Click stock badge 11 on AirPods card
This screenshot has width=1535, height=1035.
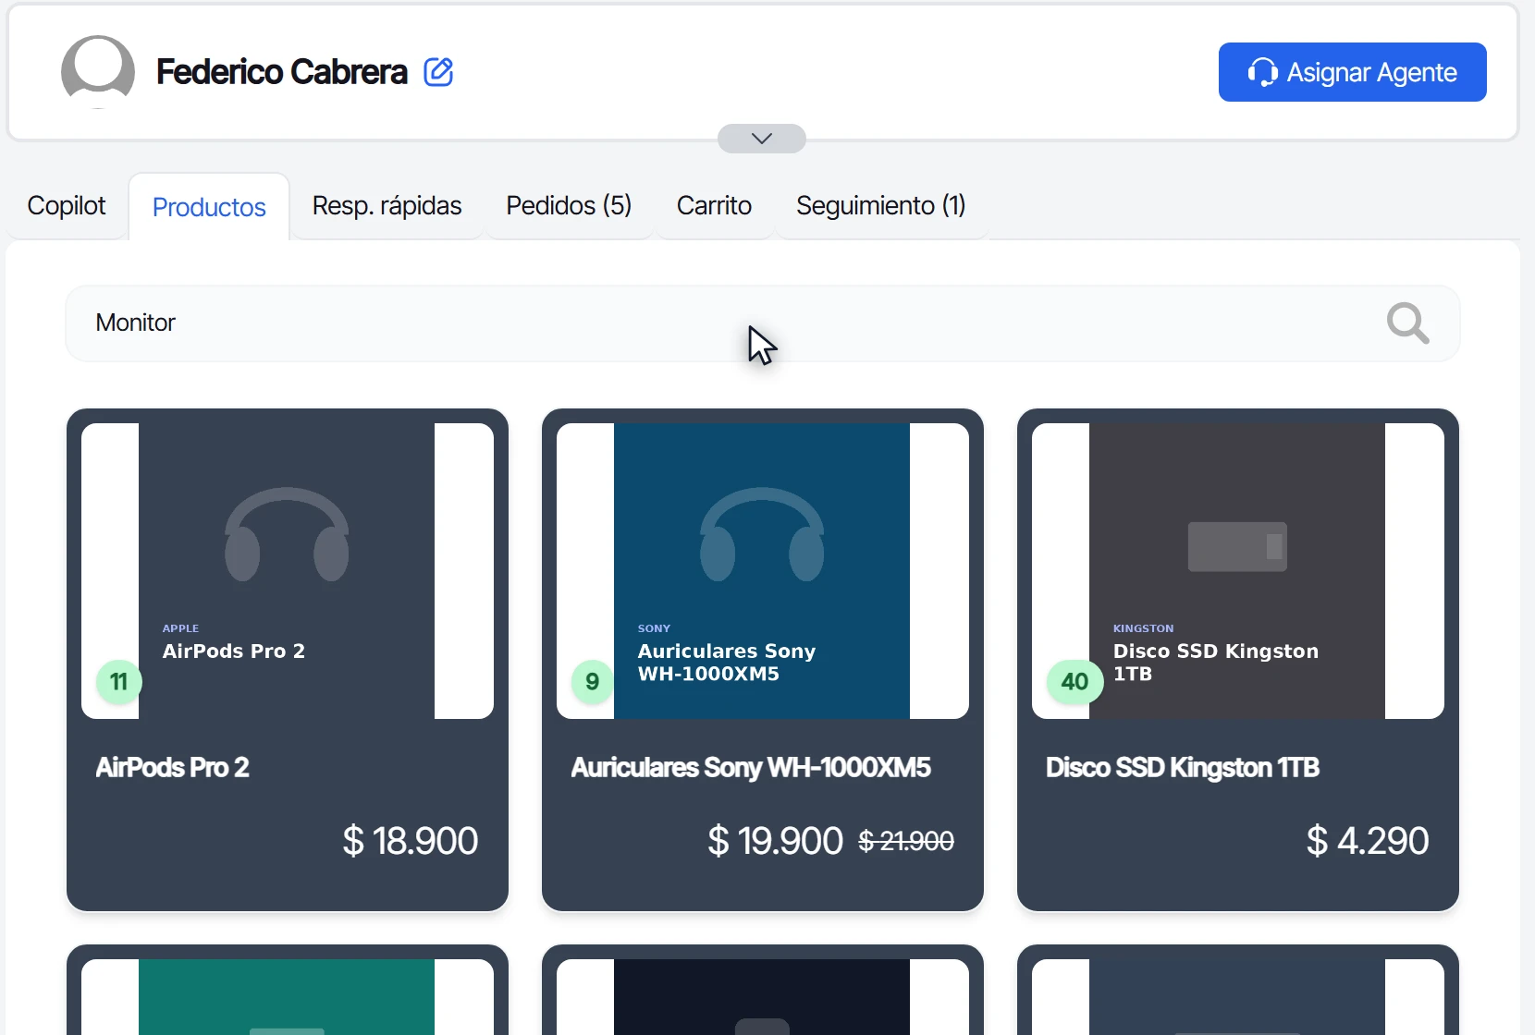[118, 682]
